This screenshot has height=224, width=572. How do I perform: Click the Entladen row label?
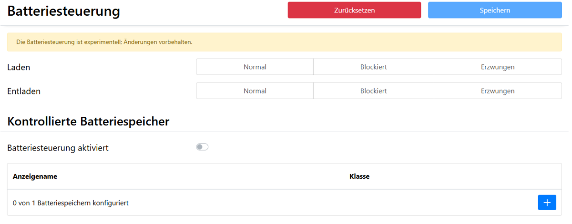click(x=24, y=91)
